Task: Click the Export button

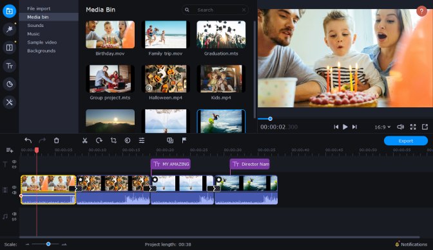Action: tap(406, 141)
